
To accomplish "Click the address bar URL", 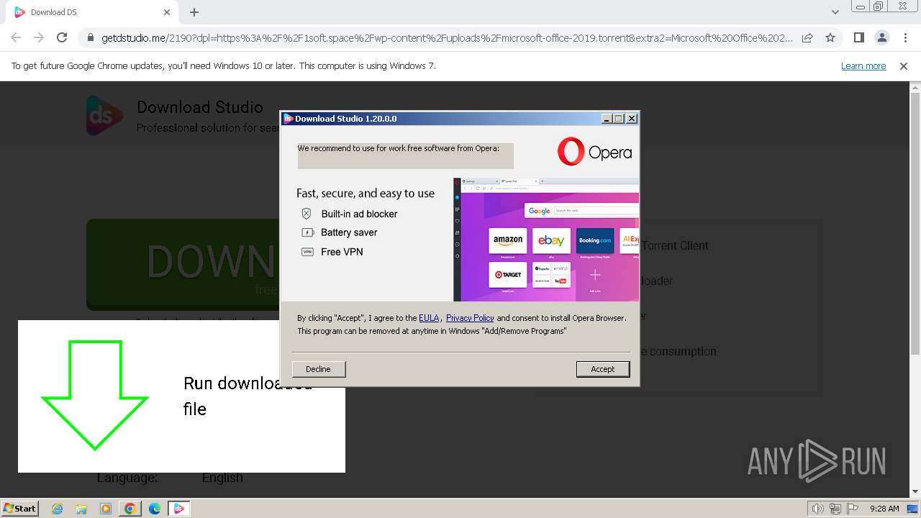I will point(447,37).
